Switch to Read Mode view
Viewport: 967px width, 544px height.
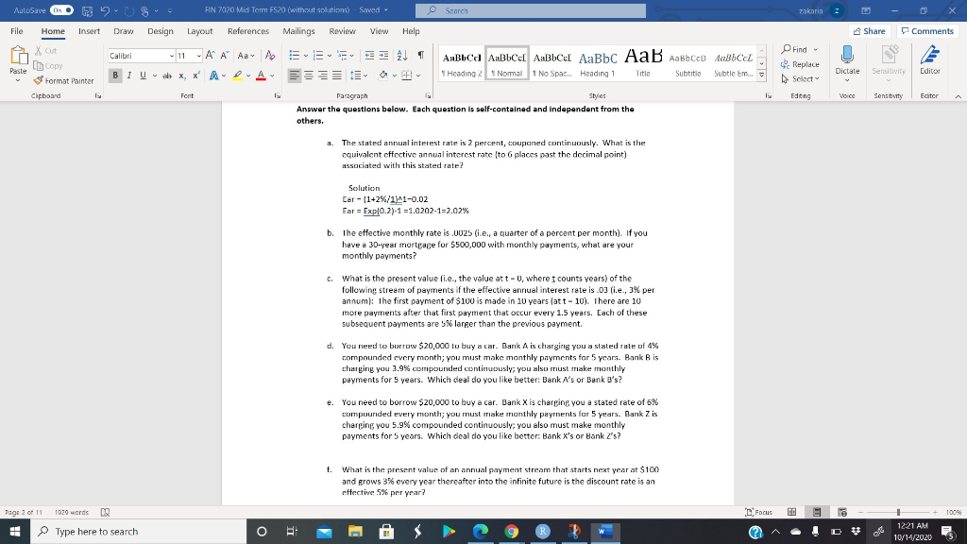792,512
